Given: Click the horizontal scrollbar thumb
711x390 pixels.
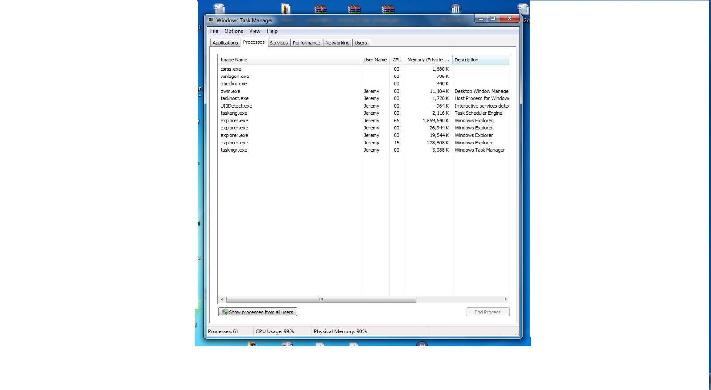Looking at the screenshot, I should [321, 300].
